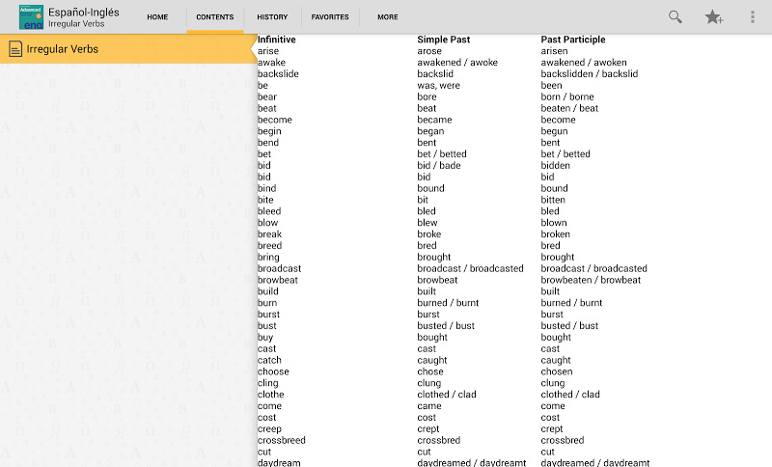Select the infinitive 'creep'
Viewport: 772px width, 467px height.
click(x=269, y=429)
